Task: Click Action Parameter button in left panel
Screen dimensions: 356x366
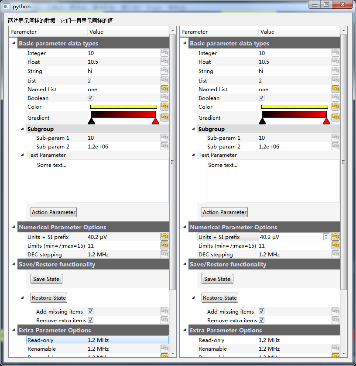Action: click(x=54, y=212)
